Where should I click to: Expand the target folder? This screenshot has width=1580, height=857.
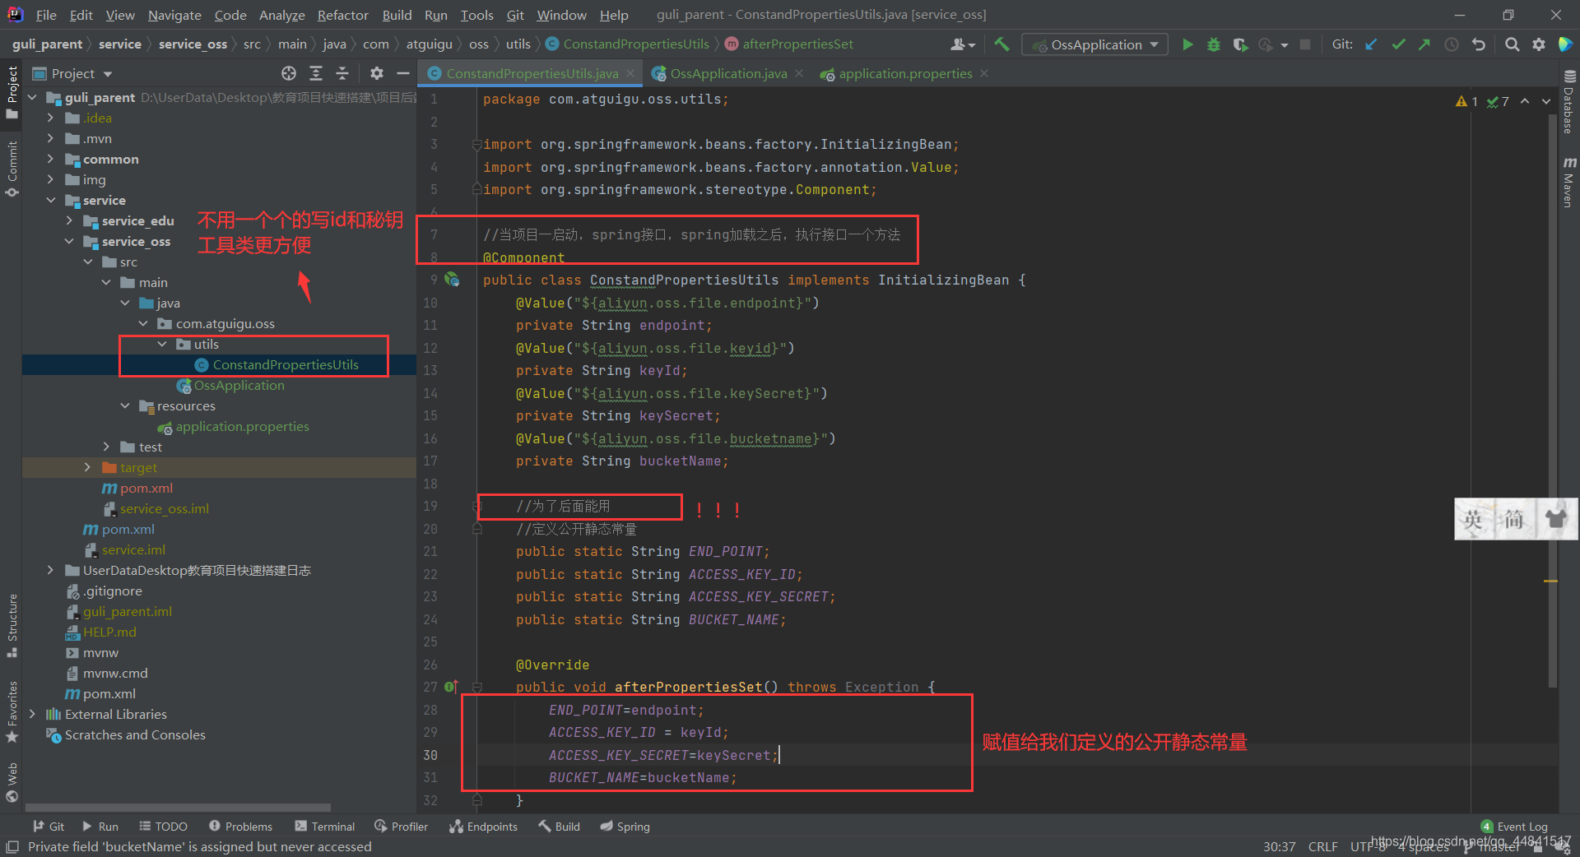click(x=88, y=467)
